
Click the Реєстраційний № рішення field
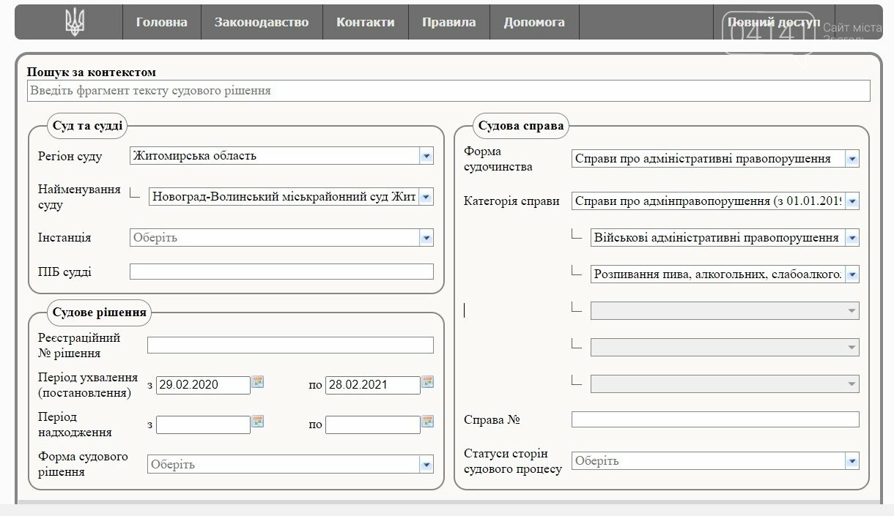tap(290, 345)
